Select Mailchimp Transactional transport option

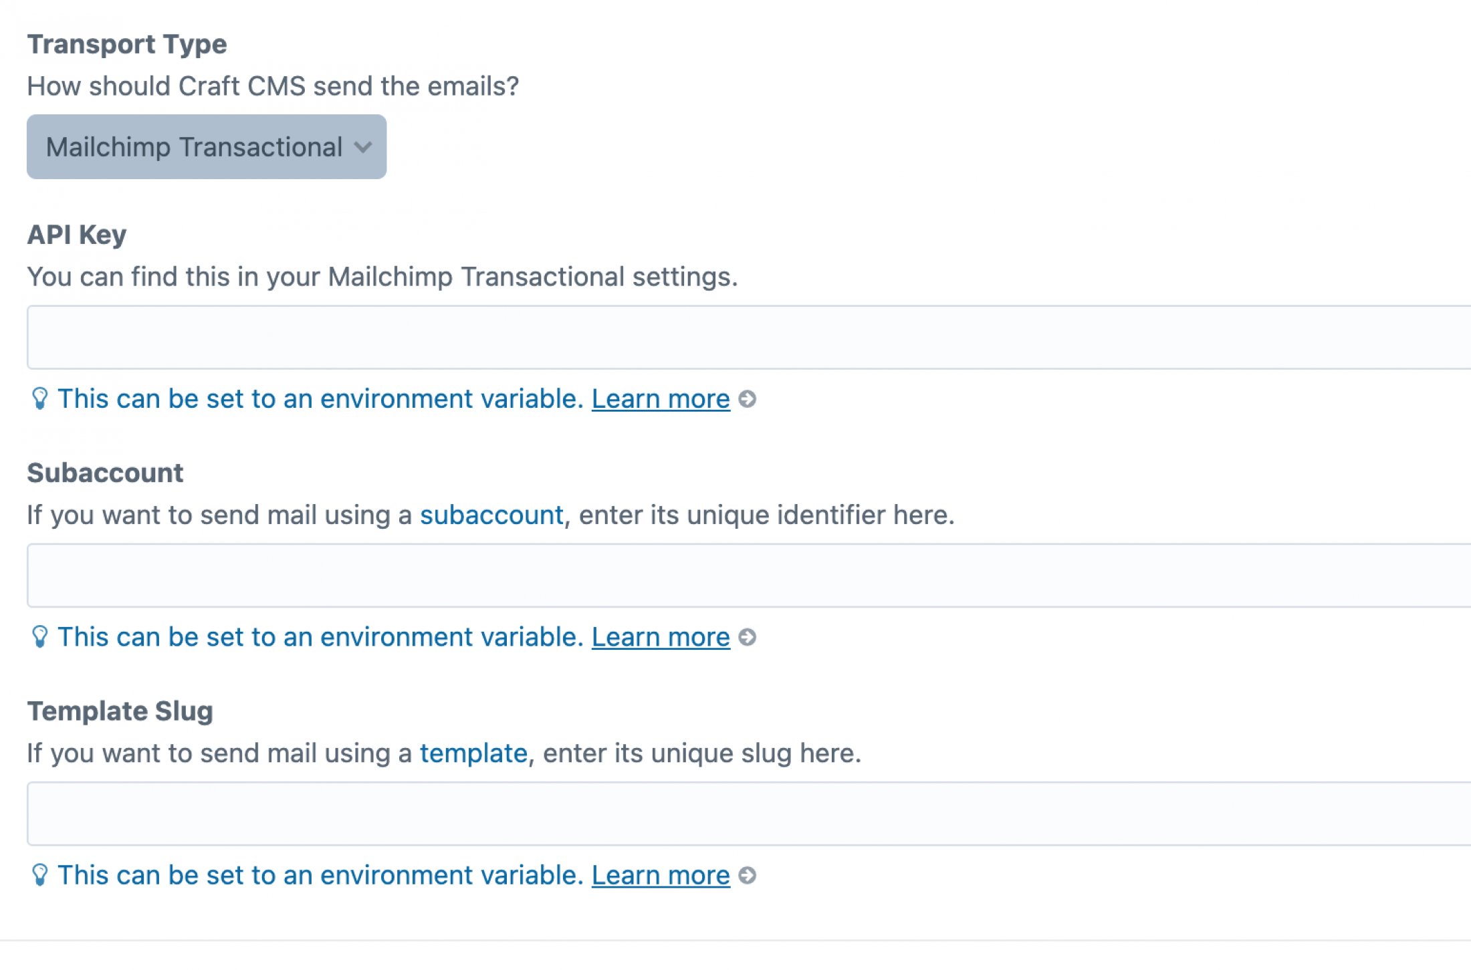[194, 147]
